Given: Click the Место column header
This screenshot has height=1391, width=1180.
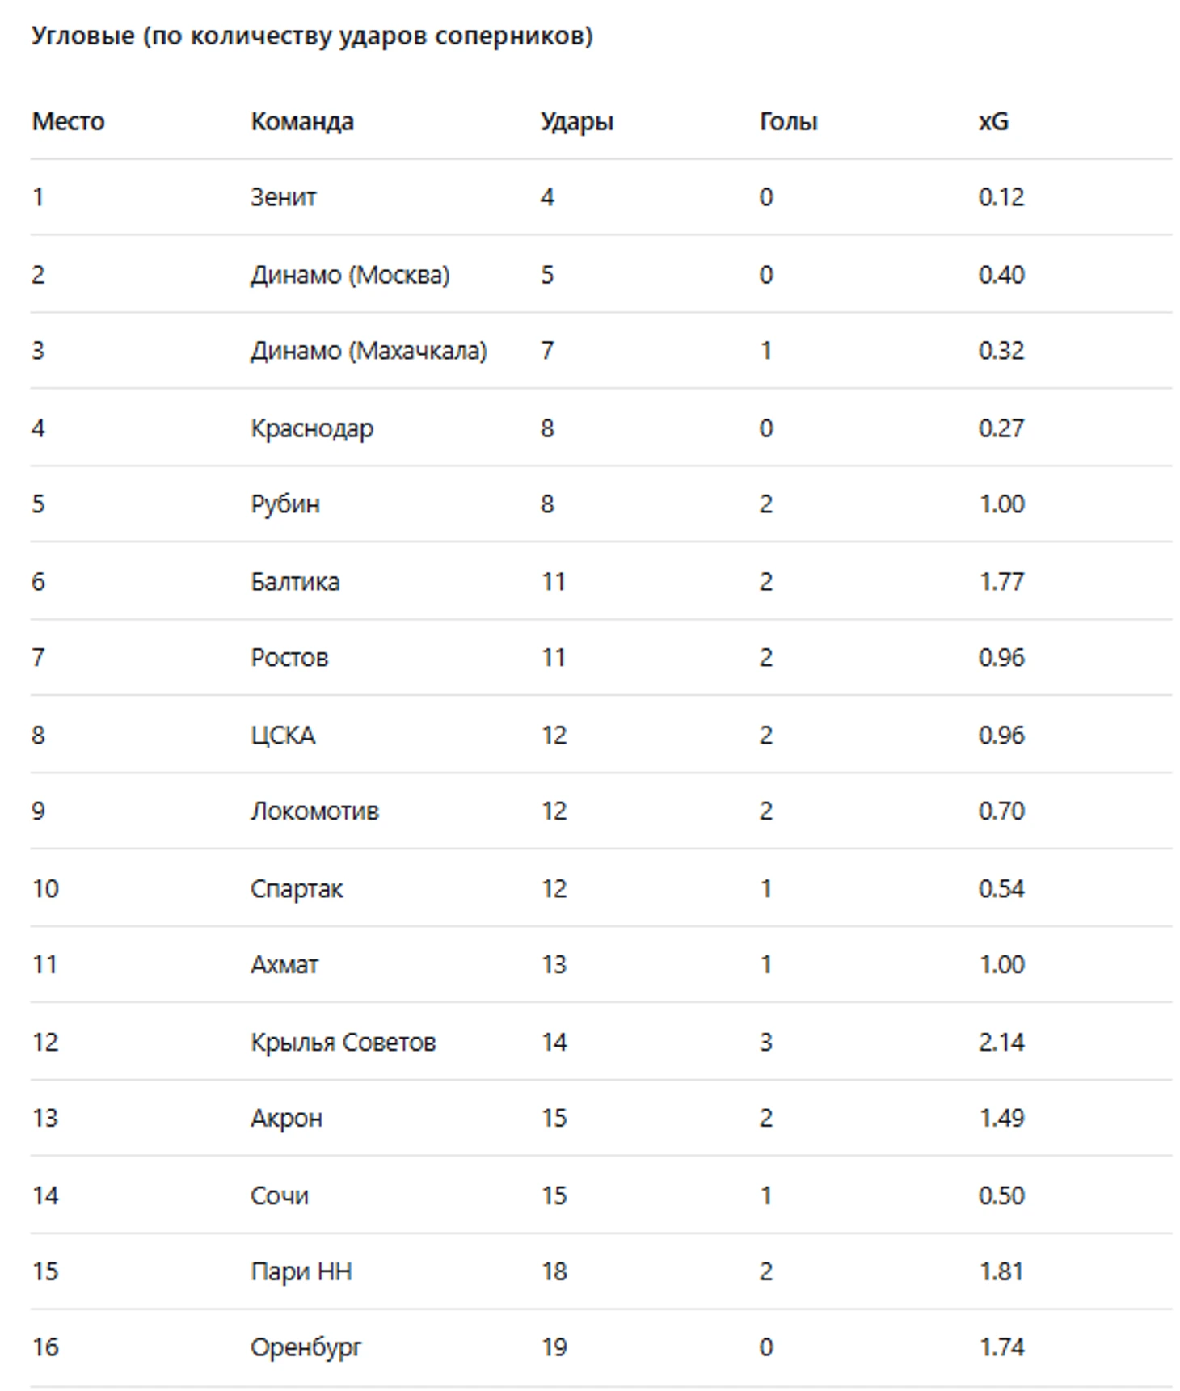Looking at the screenshot, I should 68,121.
